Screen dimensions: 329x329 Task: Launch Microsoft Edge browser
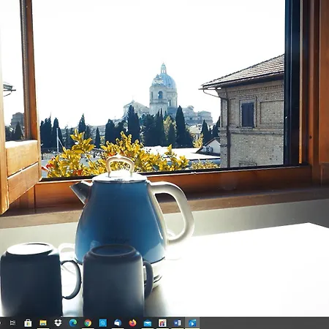tap(73, 323)
